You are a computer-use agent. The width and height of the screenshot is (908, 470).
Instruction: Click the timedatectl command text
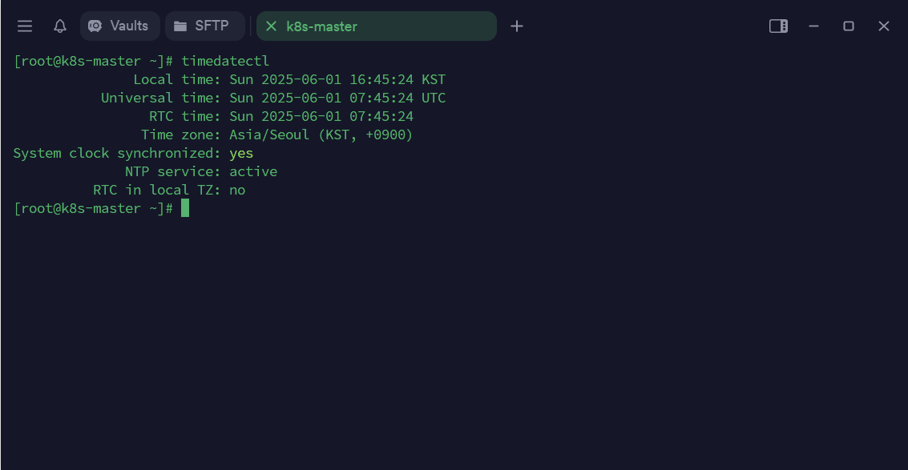tap(225, 61)
